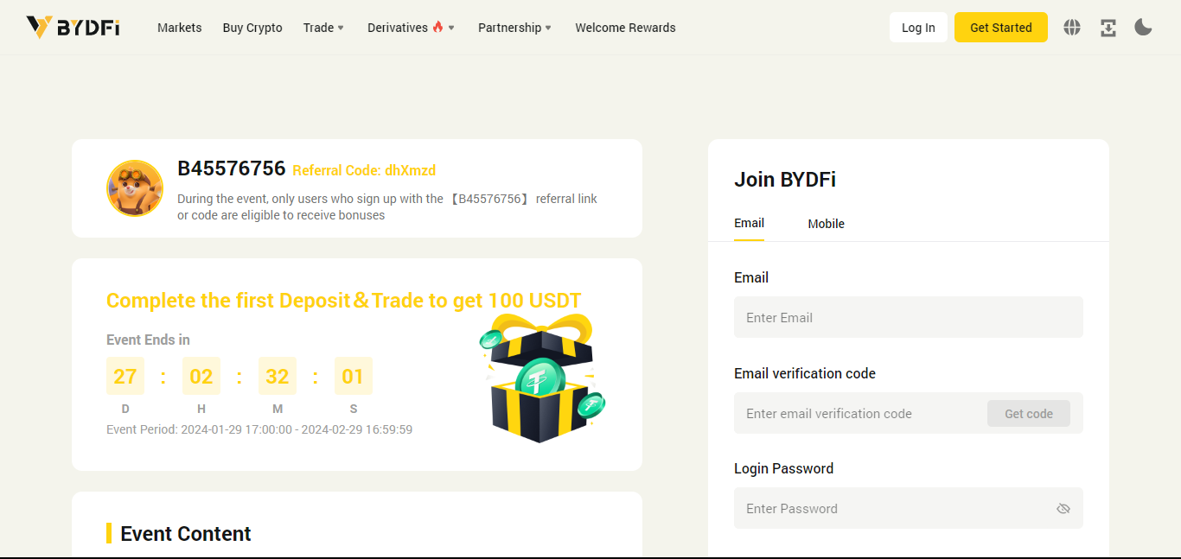This screenshot has height=559, width=1181.
Task: Click the BYDFi logo
Action: click(73, 28)
